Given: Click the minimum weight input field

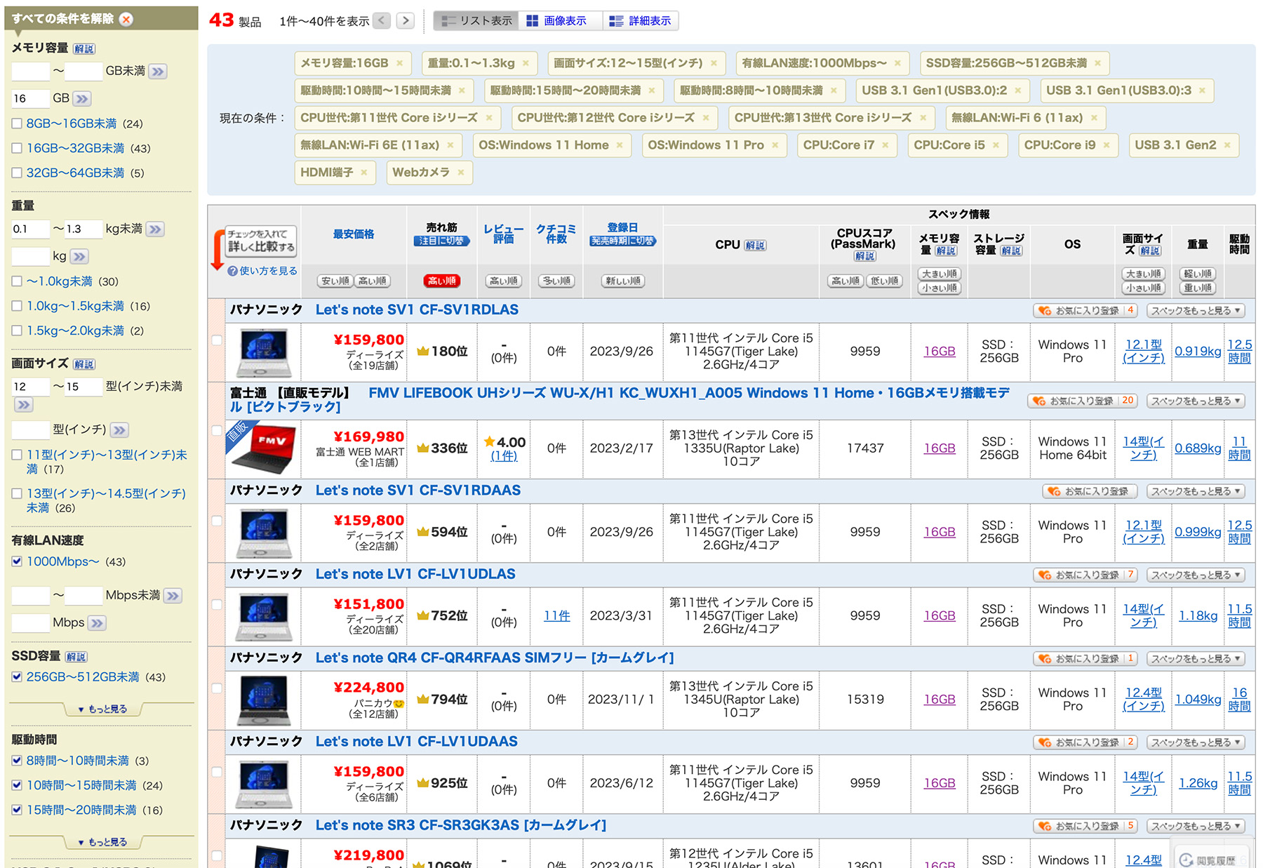Looking at the screenshot, I should (30, 229).
